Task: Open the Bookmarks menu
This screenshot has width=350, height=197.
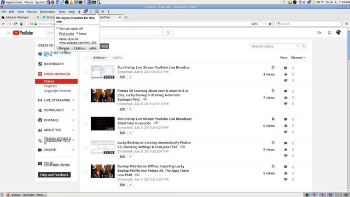Action: (x=48, y=11)
